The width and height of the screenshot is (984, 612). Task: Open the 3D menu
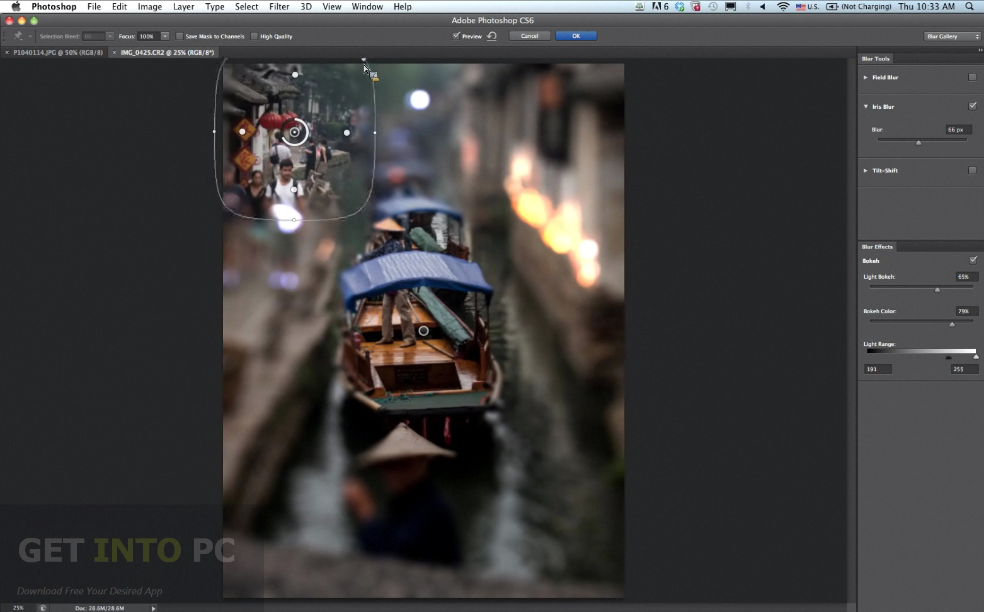point(306,6)
